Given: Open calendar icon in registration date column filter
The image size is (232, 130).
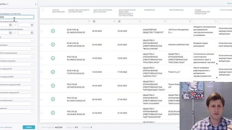Looking at the screenshot, I should click(x=94, y=21).
